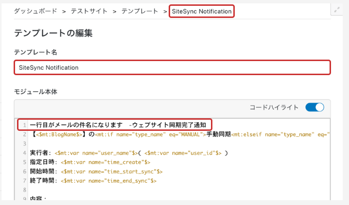The height and width of the screenshot is (205, 349).
Task: Click the コードハイライト label text
Action: [x=274, y=107]
